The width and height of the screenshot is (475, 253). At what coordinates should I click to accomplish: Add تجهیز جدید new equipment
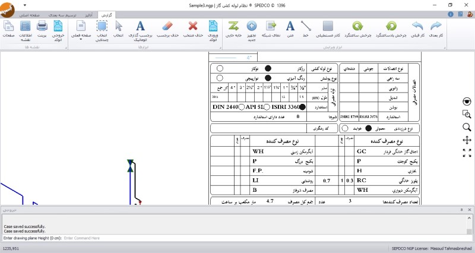tap(251, 31)
